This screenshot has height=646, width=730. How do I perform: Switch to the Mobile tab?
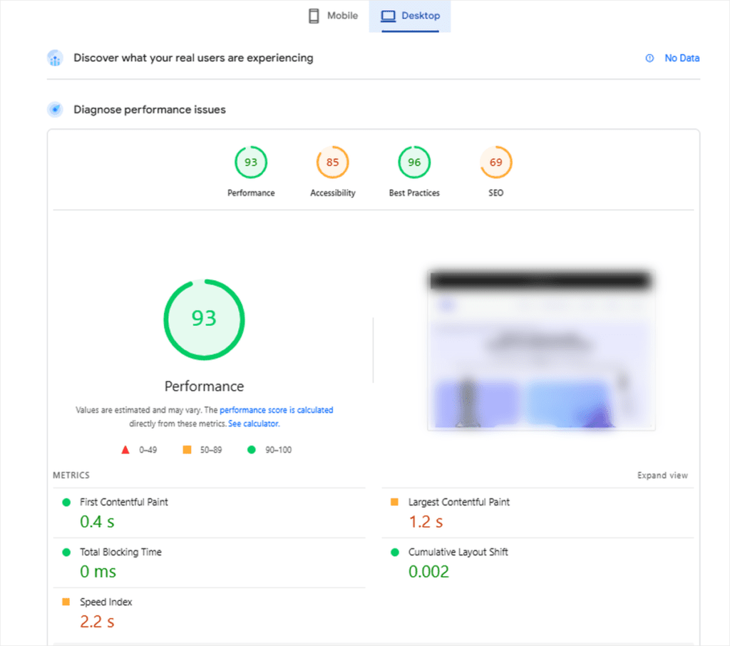[334, 16]
